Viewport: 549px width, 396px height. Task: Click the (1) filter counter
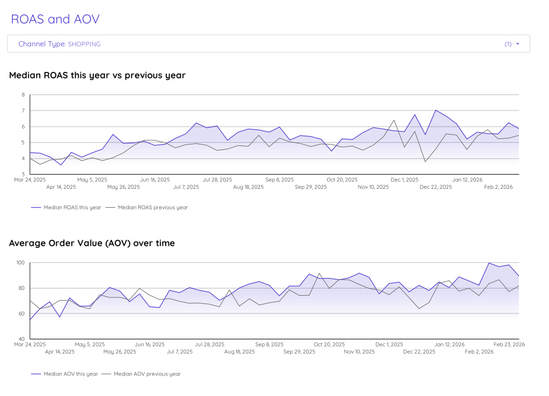(x=508, y=44)
